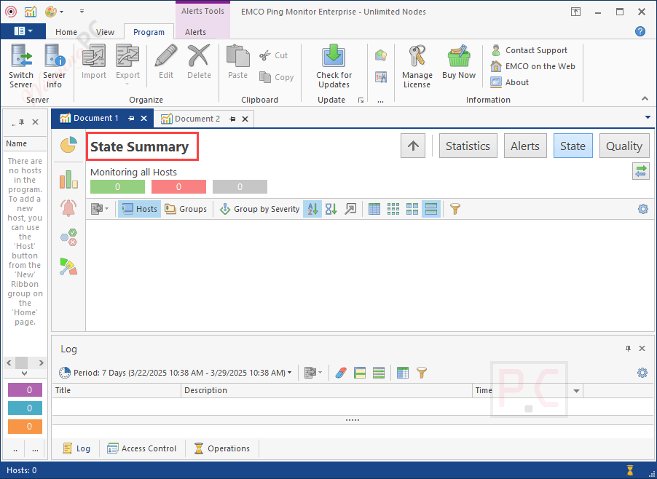657x479 pixels.
Task: Click the Import ribbon icon
Action: pos(94,55)
